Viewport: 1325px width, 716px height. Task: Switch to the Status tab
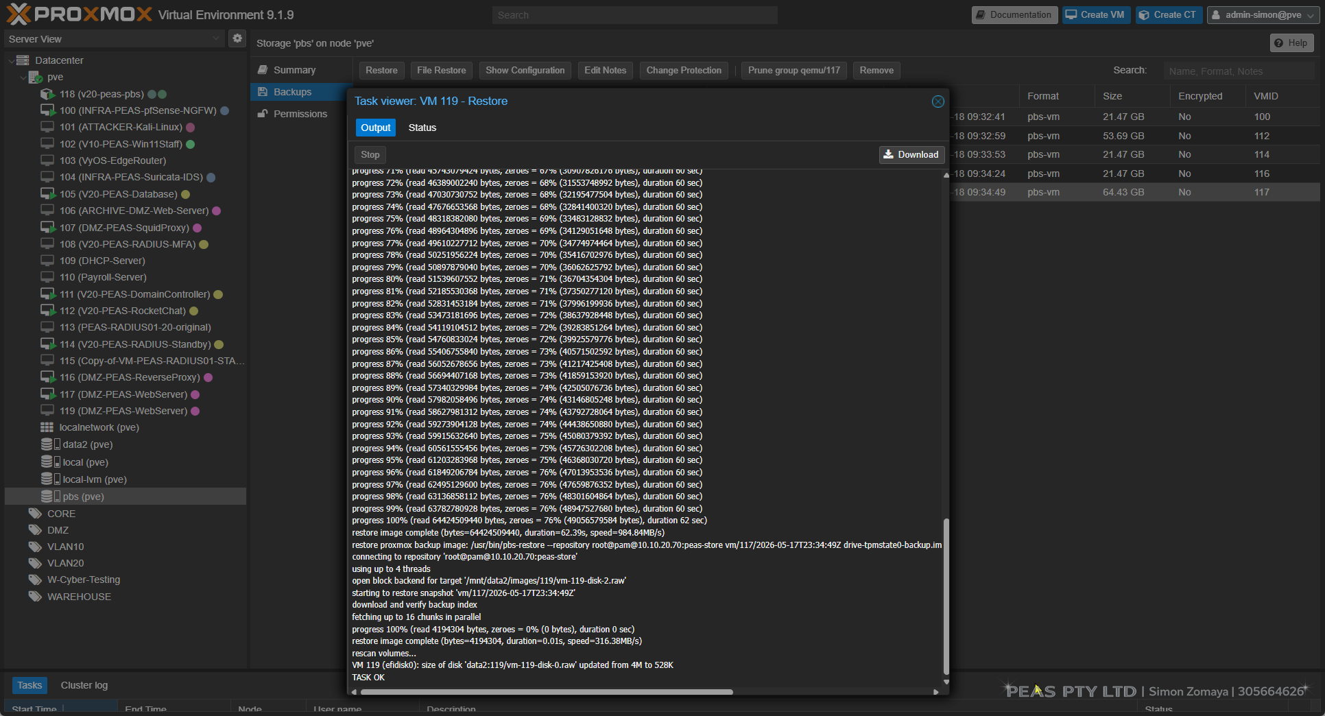coord(422,128)
